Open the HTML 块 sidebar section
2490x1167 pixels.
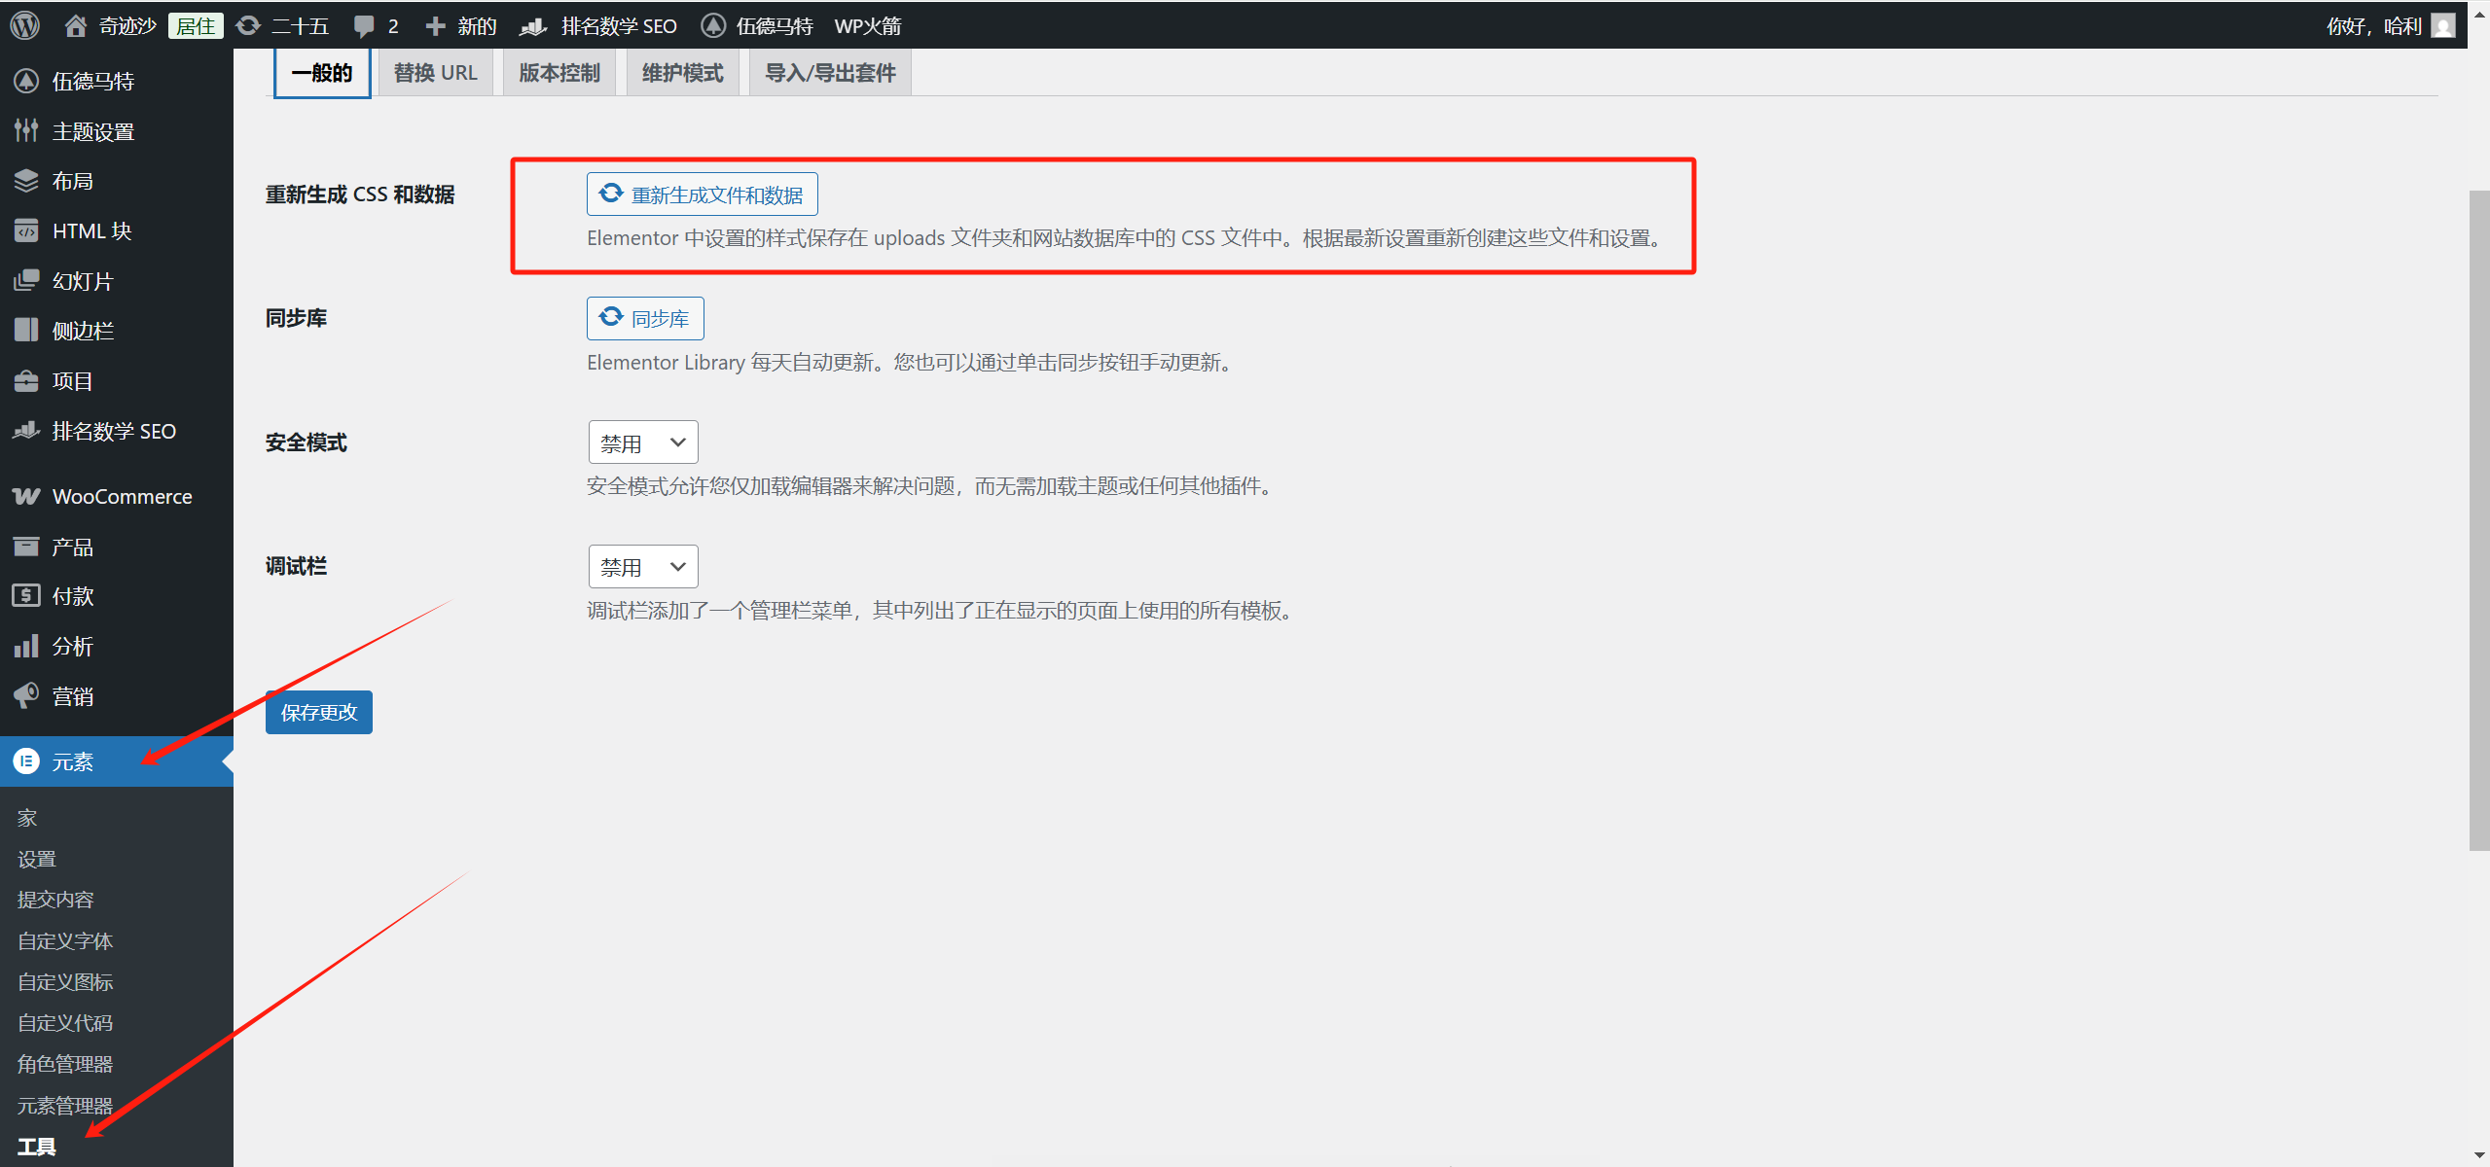pyautogui.click(x=91, y=230)
